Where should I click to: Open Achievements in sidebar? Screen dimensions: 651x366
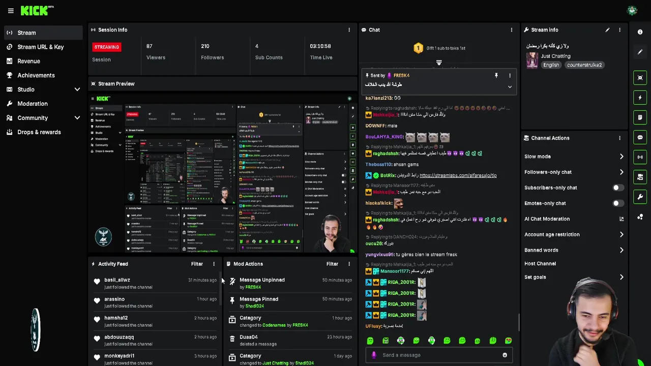click(x=43, y=75)
